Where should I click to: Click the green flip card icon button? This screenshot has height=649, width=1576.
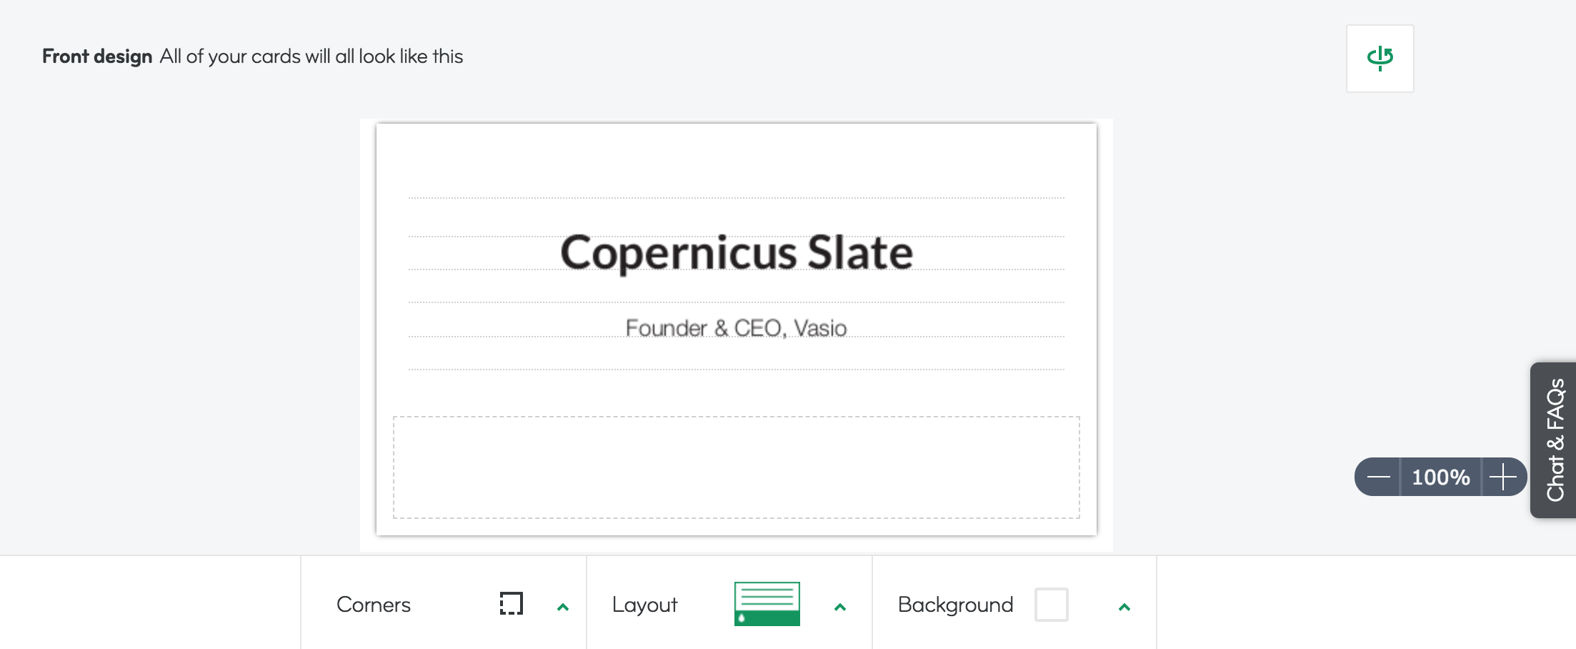tap(1380, 59)
